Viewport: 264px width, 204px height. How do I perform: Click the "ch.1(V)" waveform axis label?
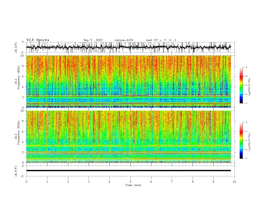16,47
